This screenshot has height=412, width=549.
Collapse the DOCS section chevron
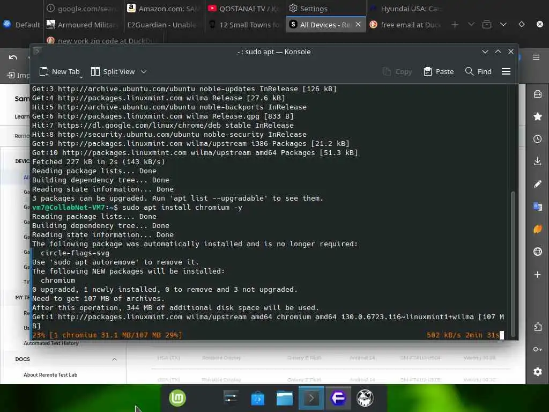click(x=114, y=359)
